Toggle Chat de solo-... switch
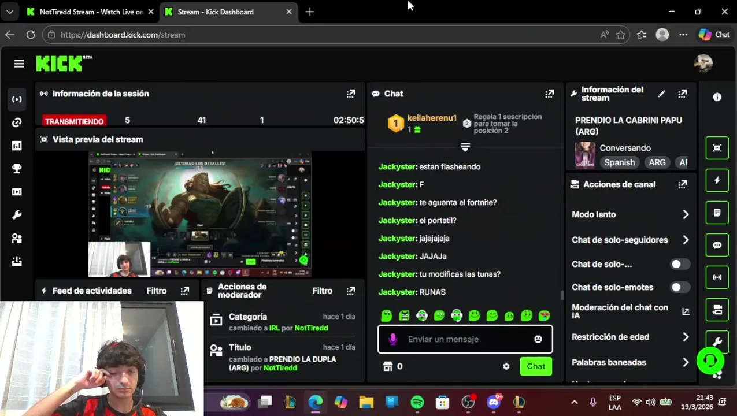The height and width of the screenshot is (416, 737). point(679,264)
